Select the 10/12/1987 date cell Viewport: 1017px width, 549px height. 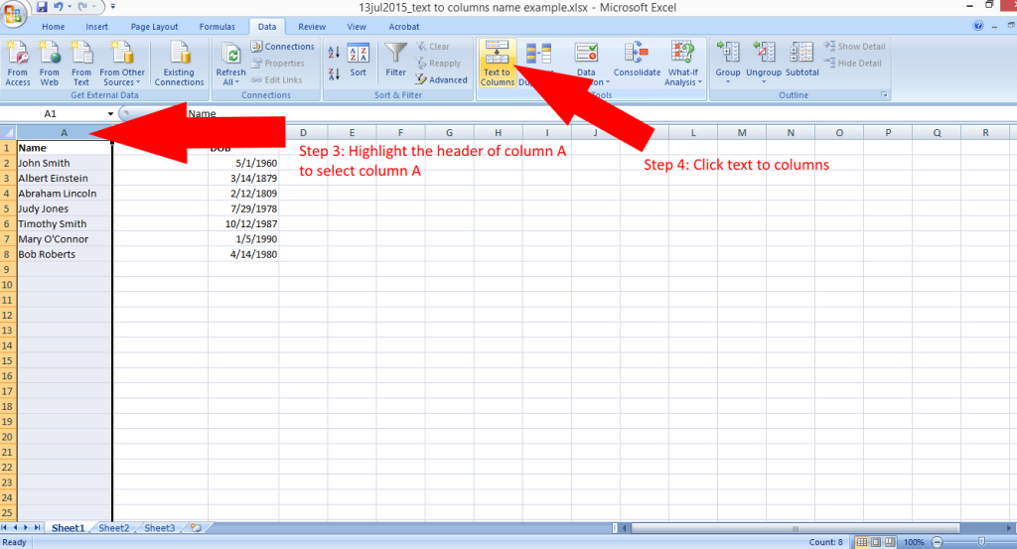(243, 223)
